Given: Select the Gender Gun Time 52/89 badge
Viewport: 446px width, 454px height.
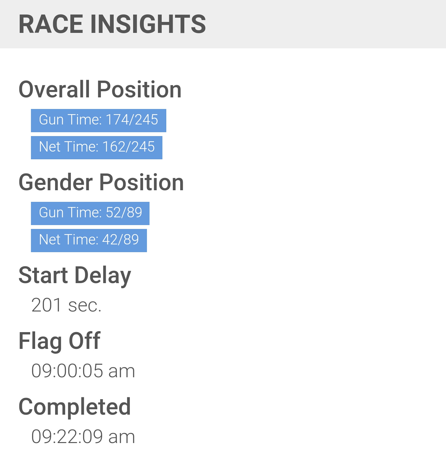Looking at the screenshot, I should (x=90, y=213).
